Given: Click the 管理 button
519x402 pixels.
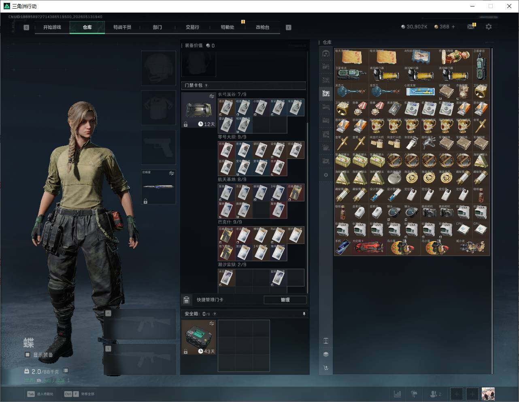Looking at the screenshot, I should [x=285, y=300].
